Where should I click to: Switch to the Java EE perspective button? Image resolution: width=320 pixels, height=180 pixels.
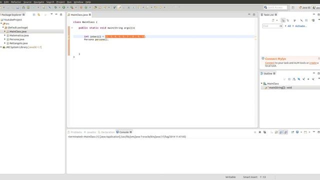coord(304,7)
